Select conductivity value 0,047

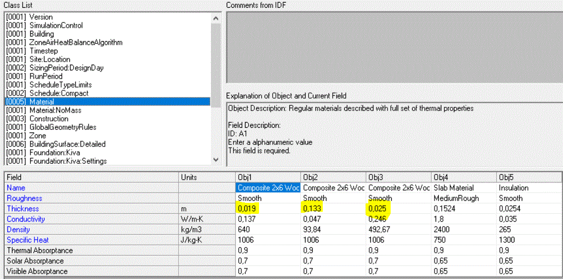333,219
